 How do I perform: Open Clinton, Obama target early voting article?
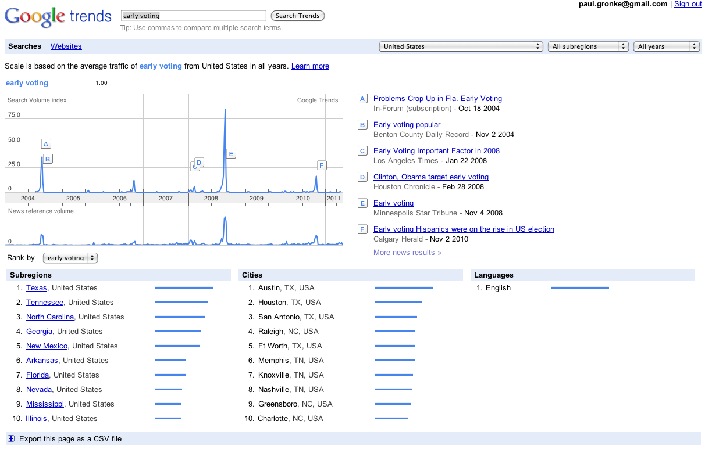(431, 177)
